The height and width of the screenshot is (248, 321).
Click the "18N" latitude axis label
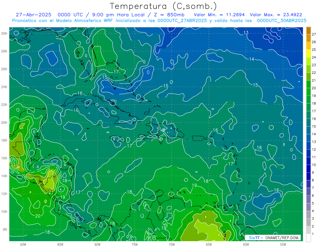(x=4, y=140)
